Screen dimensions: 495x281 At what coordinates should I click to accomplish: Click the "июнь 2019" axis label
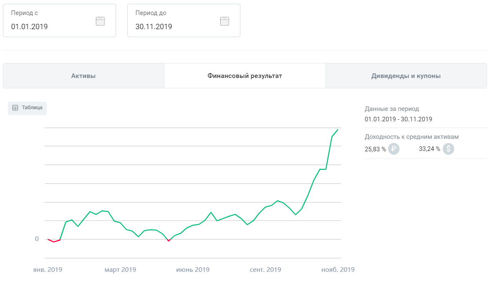tap(193, 270)
